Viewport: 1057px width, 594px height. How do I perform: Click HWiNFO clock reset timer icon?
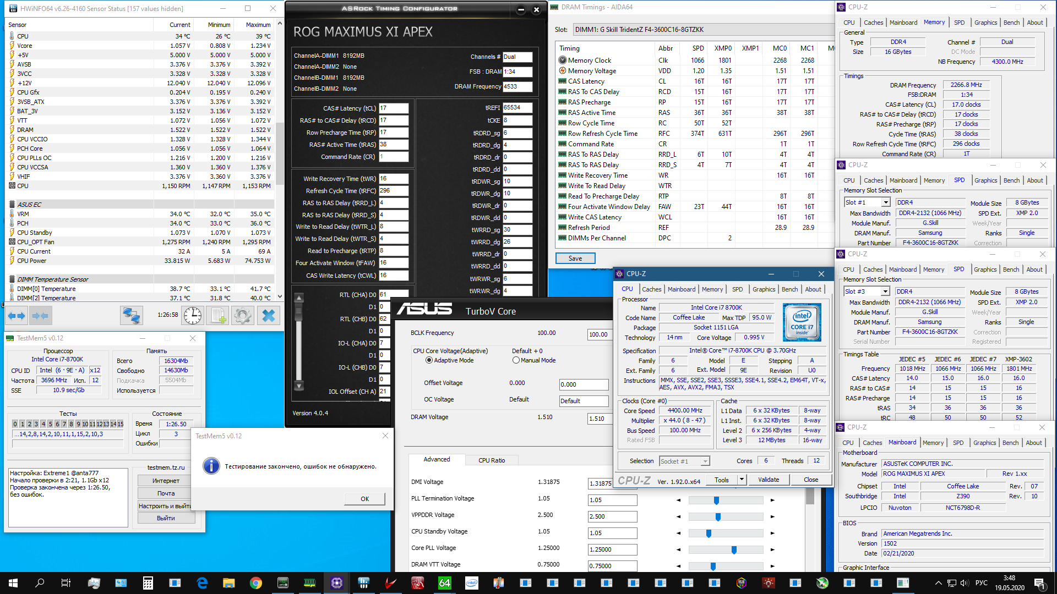(193, 316)
